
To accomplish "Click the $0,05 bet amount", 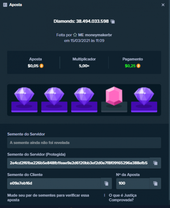I will 33,66.
